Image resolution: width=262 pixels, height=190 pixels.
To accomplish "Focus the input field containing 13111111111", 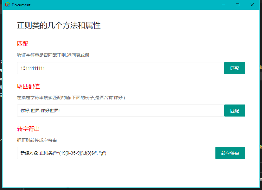I will pyautogui.click(x=121, y=68).
